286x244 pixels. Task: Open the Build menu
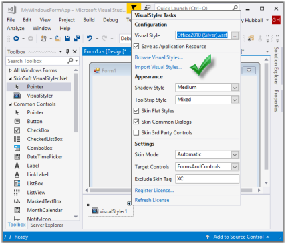click(x=89, y=20)
